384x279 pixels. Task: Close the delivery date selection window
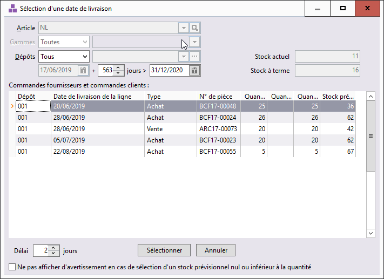[x=367, y=9]
